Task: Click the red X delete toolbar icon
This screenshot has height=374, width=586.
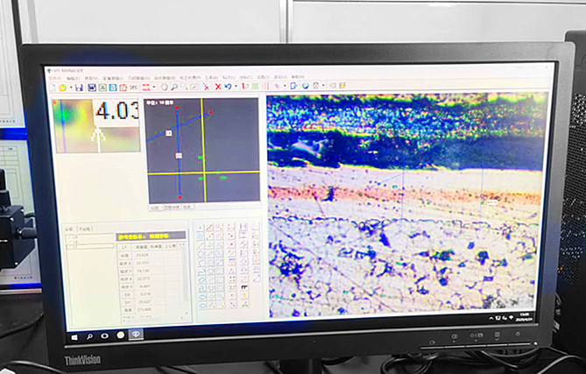Action: tap(217, 87)
